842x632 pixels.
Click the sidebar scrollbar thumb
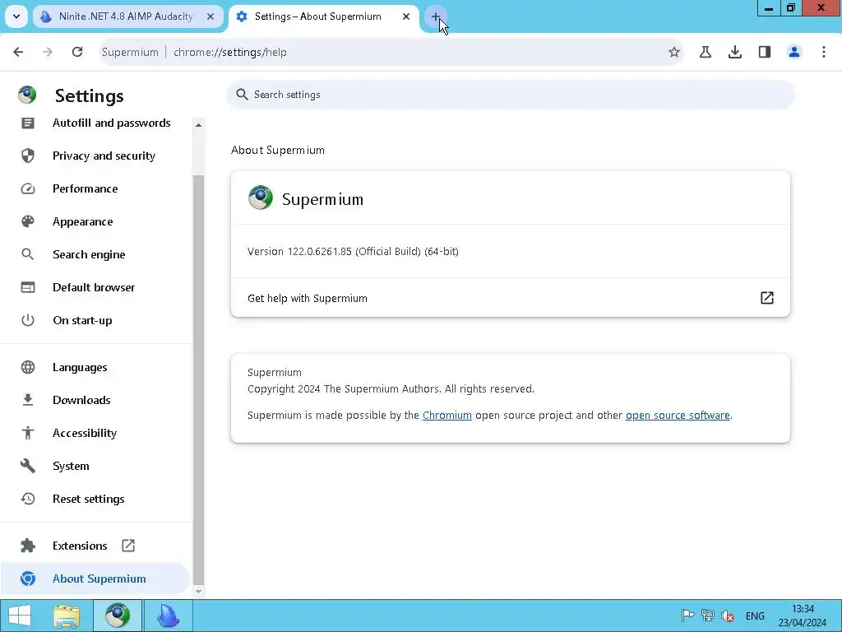pos(198,379)
